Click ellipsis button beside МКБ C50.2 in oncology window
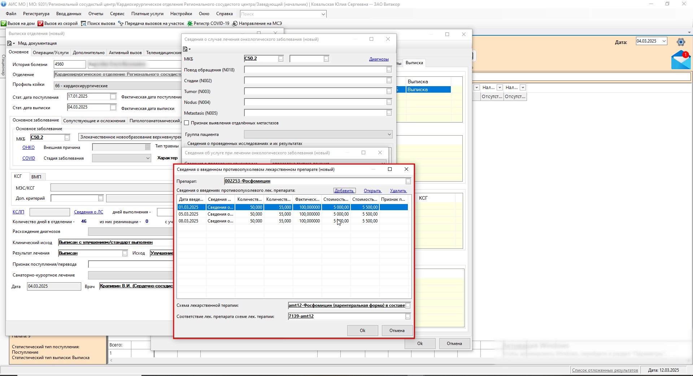Screen dimensions: 693x376 [281, 59]
